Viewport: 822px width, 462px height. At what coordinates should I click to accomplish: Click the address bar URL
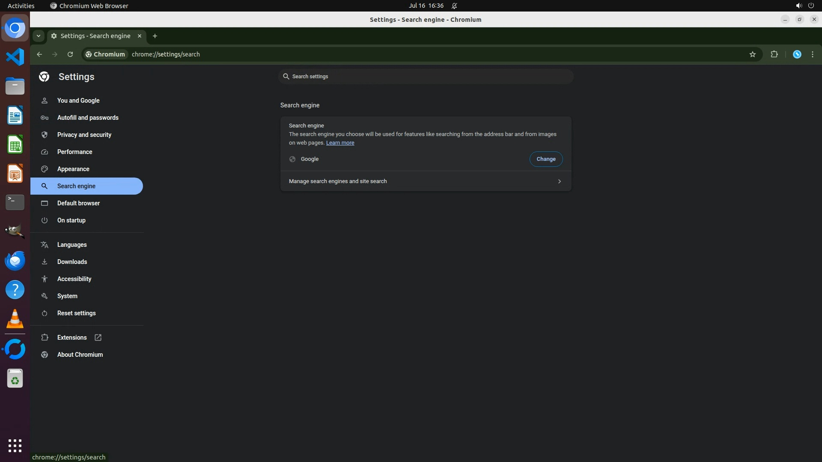click(166, 54)
